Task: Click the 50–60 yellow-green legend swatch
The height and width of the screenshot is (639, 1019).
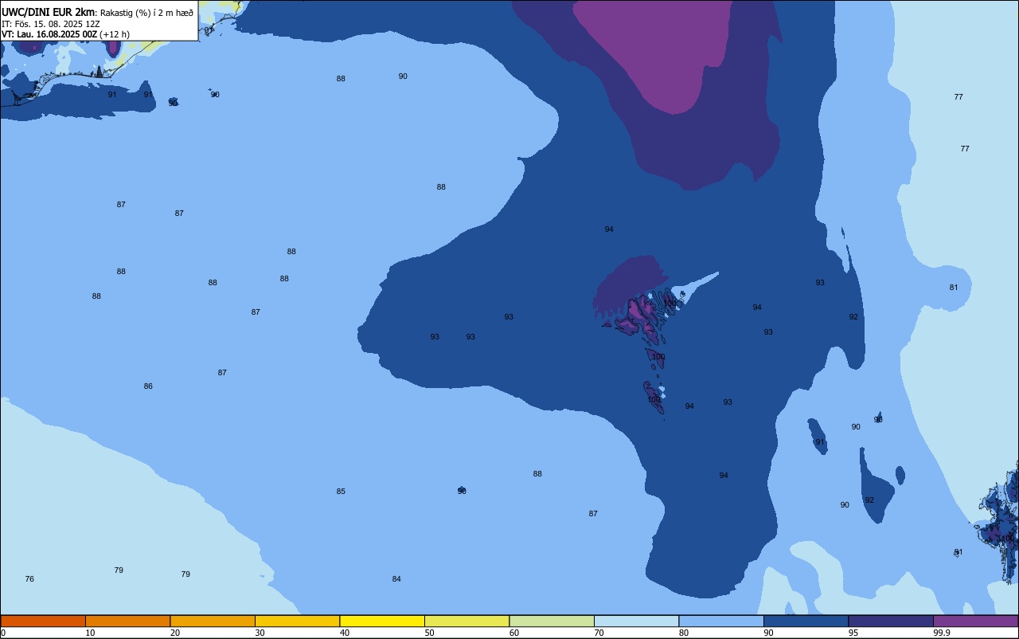Action: click(x=467, y=621)
